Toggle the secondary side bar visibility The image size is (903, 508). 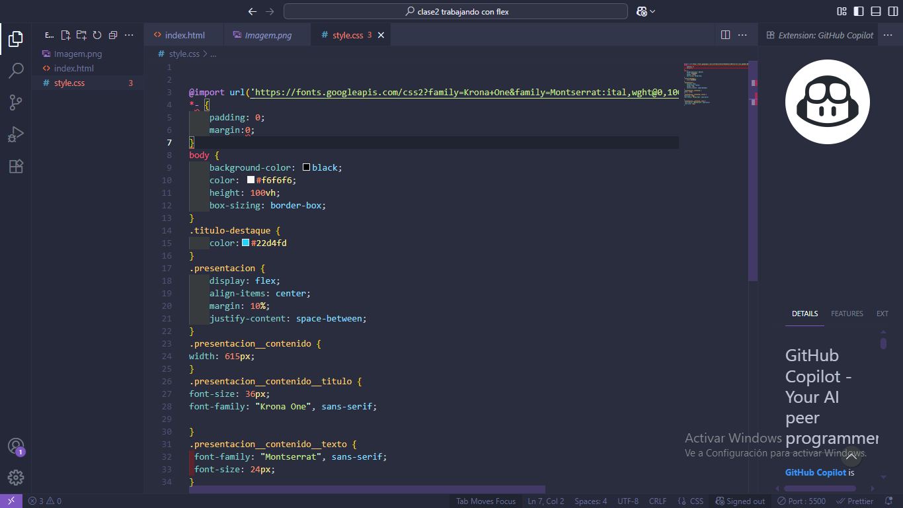tap(892, 11)
